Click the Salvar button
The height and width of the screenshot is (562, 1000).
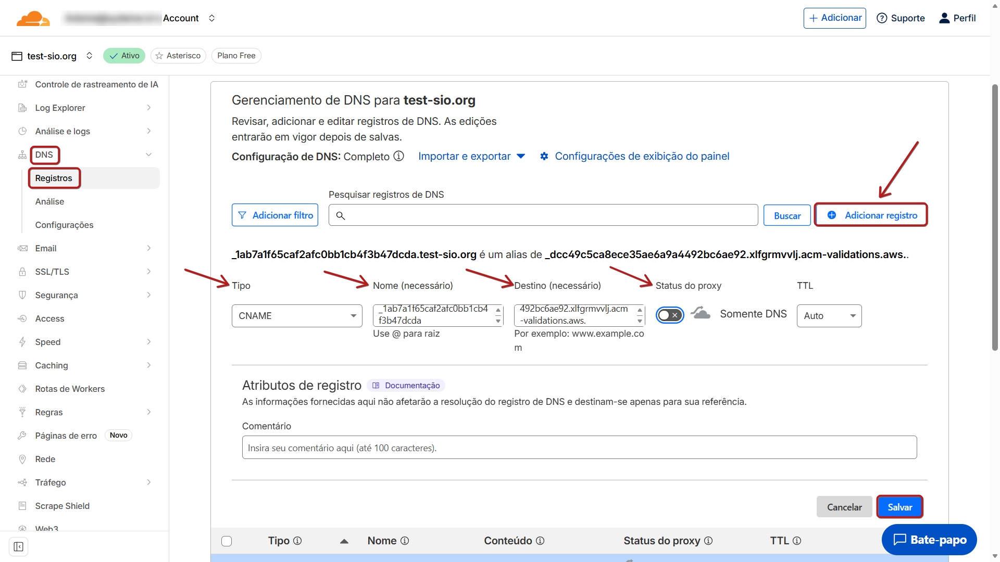click(x=899, y=507)
